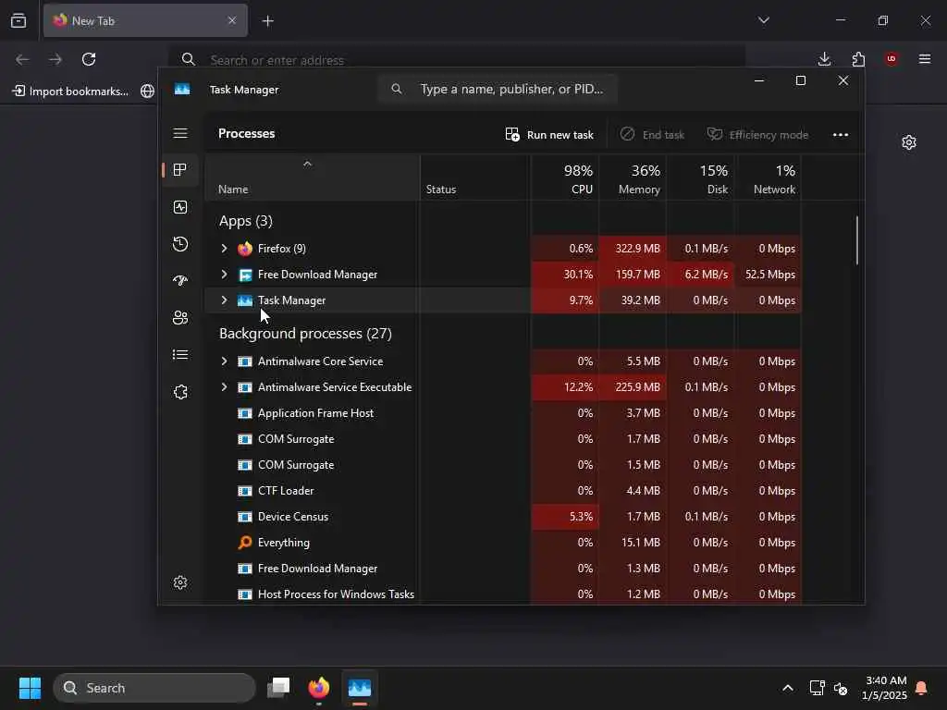The image size is (947, 710).
Task: Open Firefox downloads panel
Action: point(824,59)
